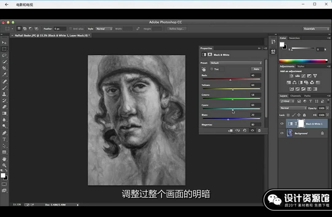Select the Eraser tool
This screenshot has height=217, width=332.
tap(4, 107)
